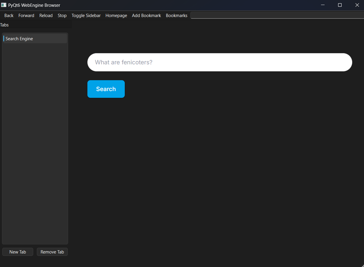Screen dimensions: 364x267
Task: Toggle Sidebar visibility from the toolbar
Action: [86, 16]
